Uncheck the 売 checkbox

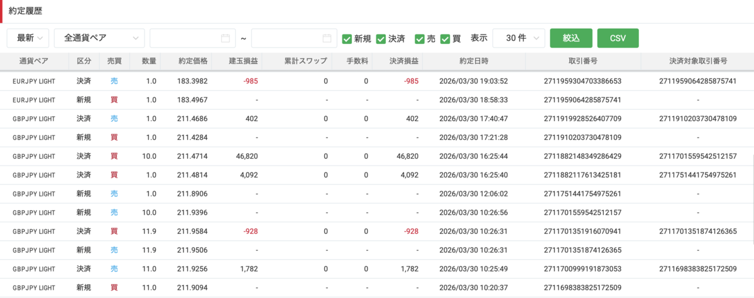point(420,39)
